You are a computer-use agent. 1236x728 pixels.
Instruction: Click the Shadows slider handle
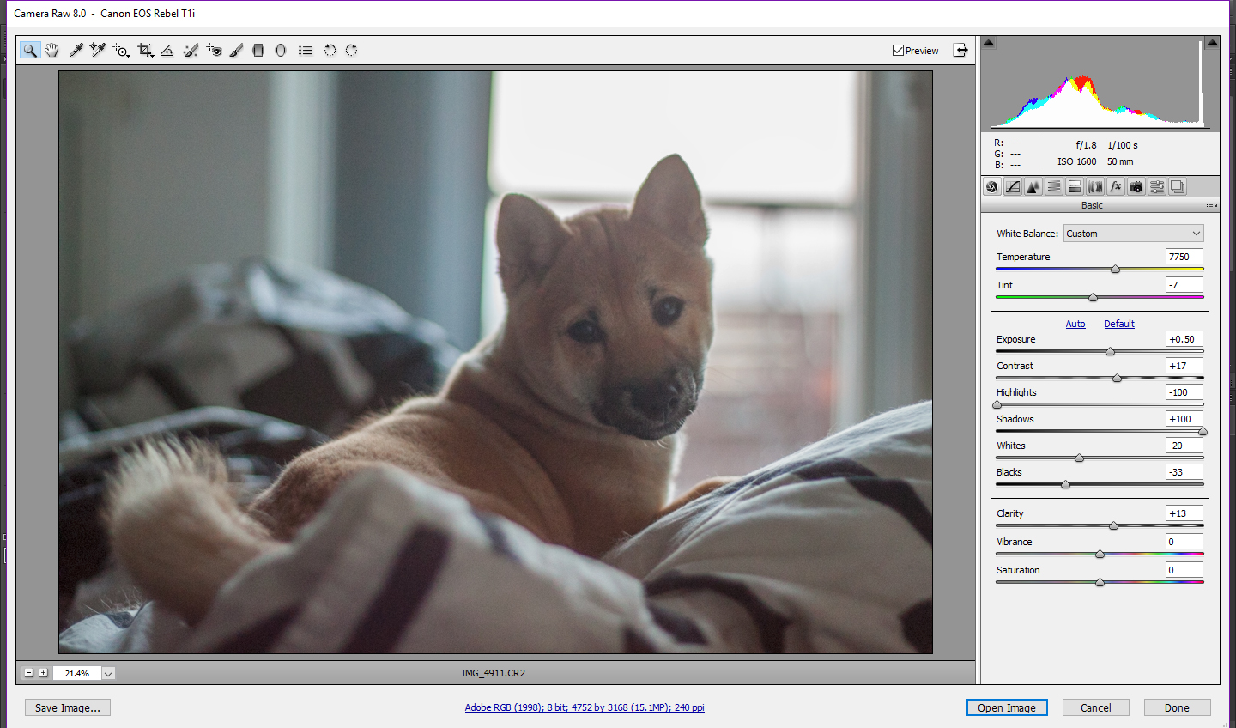[1203, 432]
